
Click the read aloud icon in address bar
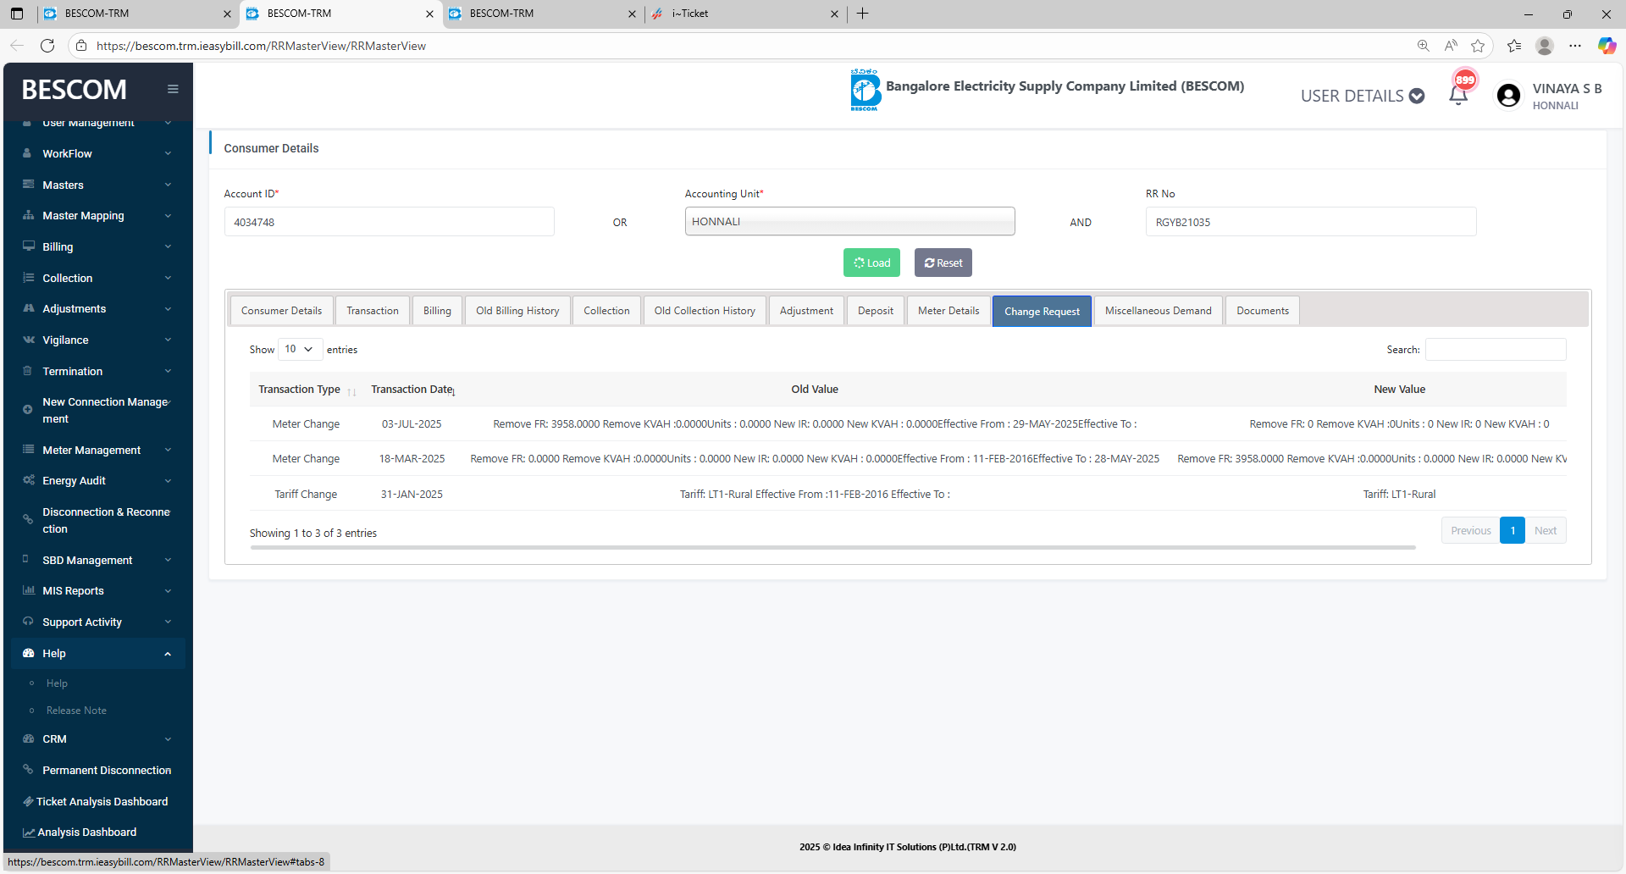(1451, 46)
